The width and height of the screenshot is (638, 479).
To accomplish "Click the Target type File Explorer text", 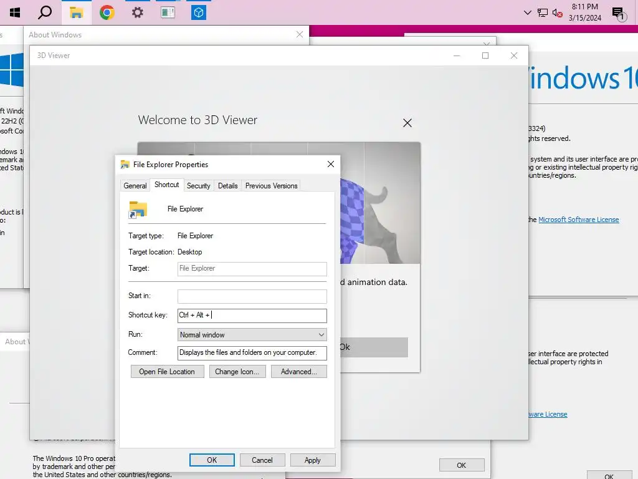I will point(195,236).
